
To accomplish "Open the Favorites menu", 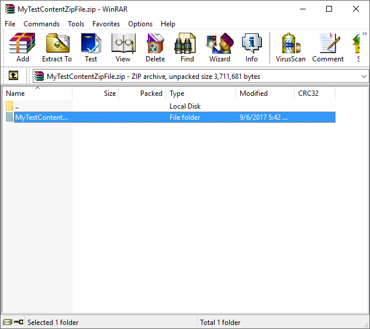I will point(106,24).
